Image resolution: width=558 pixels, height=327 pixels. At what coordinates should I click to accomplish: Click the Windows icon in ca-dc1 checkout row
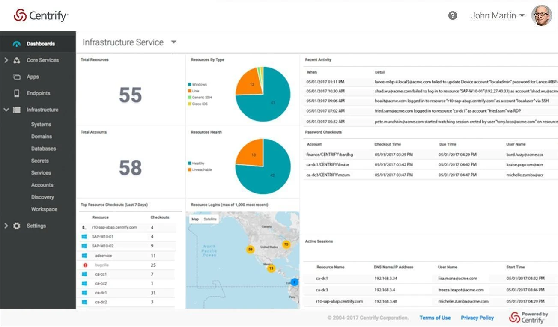coord(84,293)
